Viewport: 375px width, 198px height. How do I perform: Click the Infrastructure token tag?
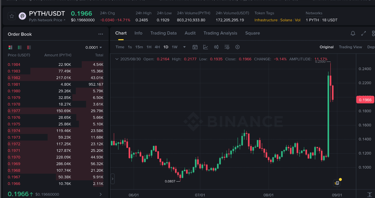click(x=266, y=20)
